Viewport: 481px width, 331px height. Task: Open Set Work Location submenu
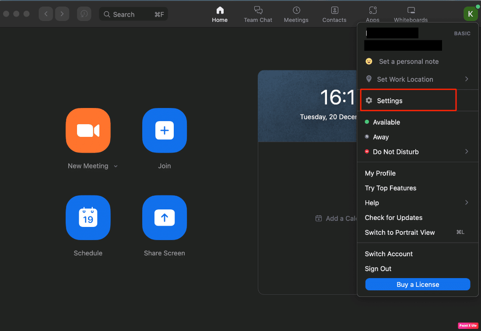418,80
